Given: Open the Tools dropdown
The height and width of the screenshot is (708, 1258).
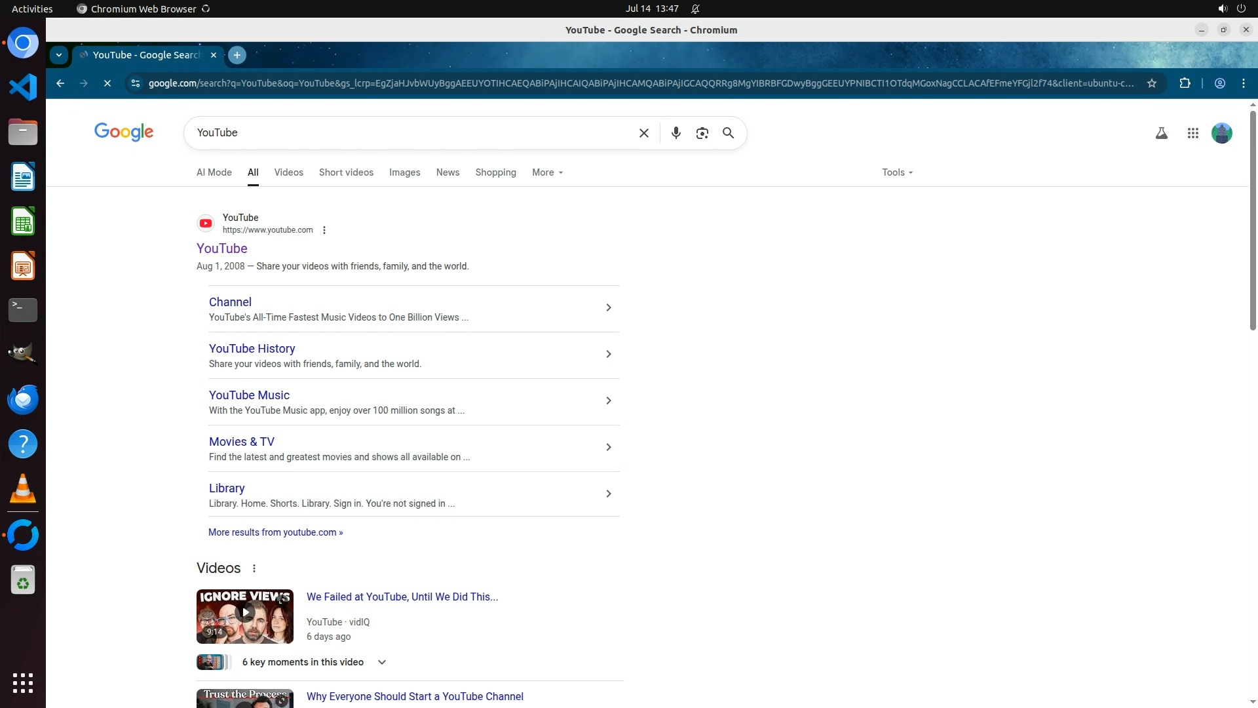Looking at the screenshot, I should (x=896, y=172).
